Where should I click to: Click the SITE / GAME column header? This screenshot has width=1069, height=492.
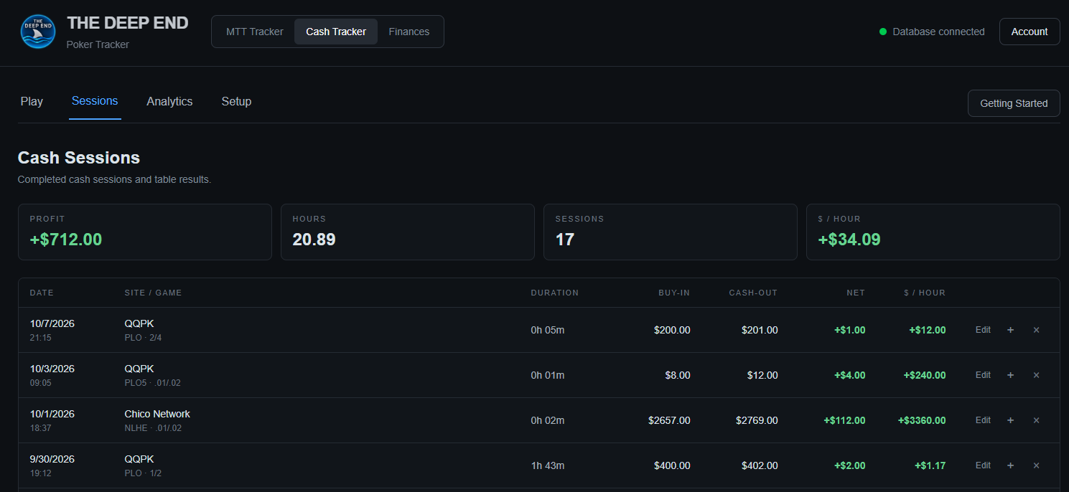153,293
